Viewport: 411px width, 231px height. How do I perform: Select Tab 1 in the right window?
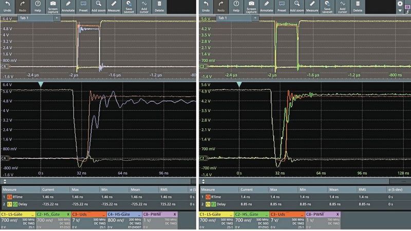point(234,18)
